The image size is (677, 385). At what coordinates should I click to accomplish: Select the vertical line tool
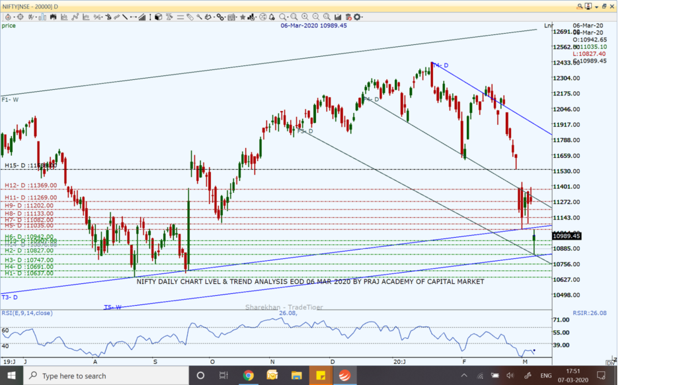(x=150, y=17)
